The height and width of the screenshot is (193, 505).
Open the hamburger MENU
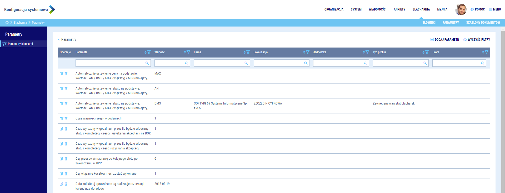[495, 9]
